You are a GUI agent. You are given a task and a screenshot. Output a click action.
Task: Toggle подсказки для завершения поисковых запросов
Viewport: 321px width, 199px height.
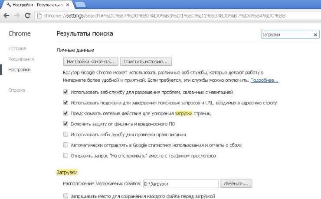[x=66, y=103]
